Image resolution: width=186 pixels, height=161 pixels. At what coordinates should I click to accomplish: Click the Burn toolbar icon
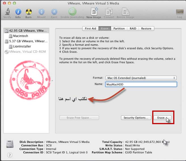click(x=29, y=12)
